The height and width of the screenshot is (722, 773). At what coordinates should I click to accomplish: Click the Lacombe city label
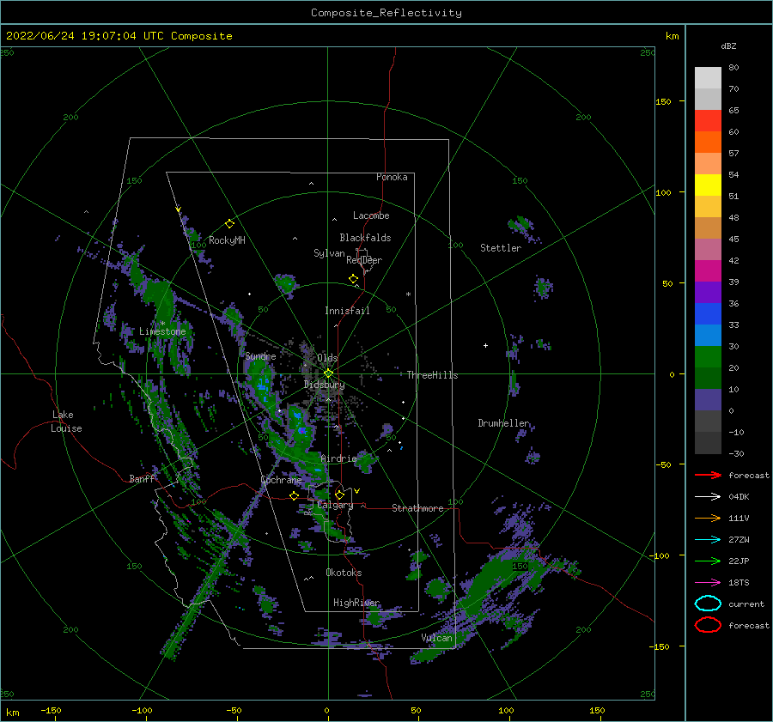tap(371, 215)
